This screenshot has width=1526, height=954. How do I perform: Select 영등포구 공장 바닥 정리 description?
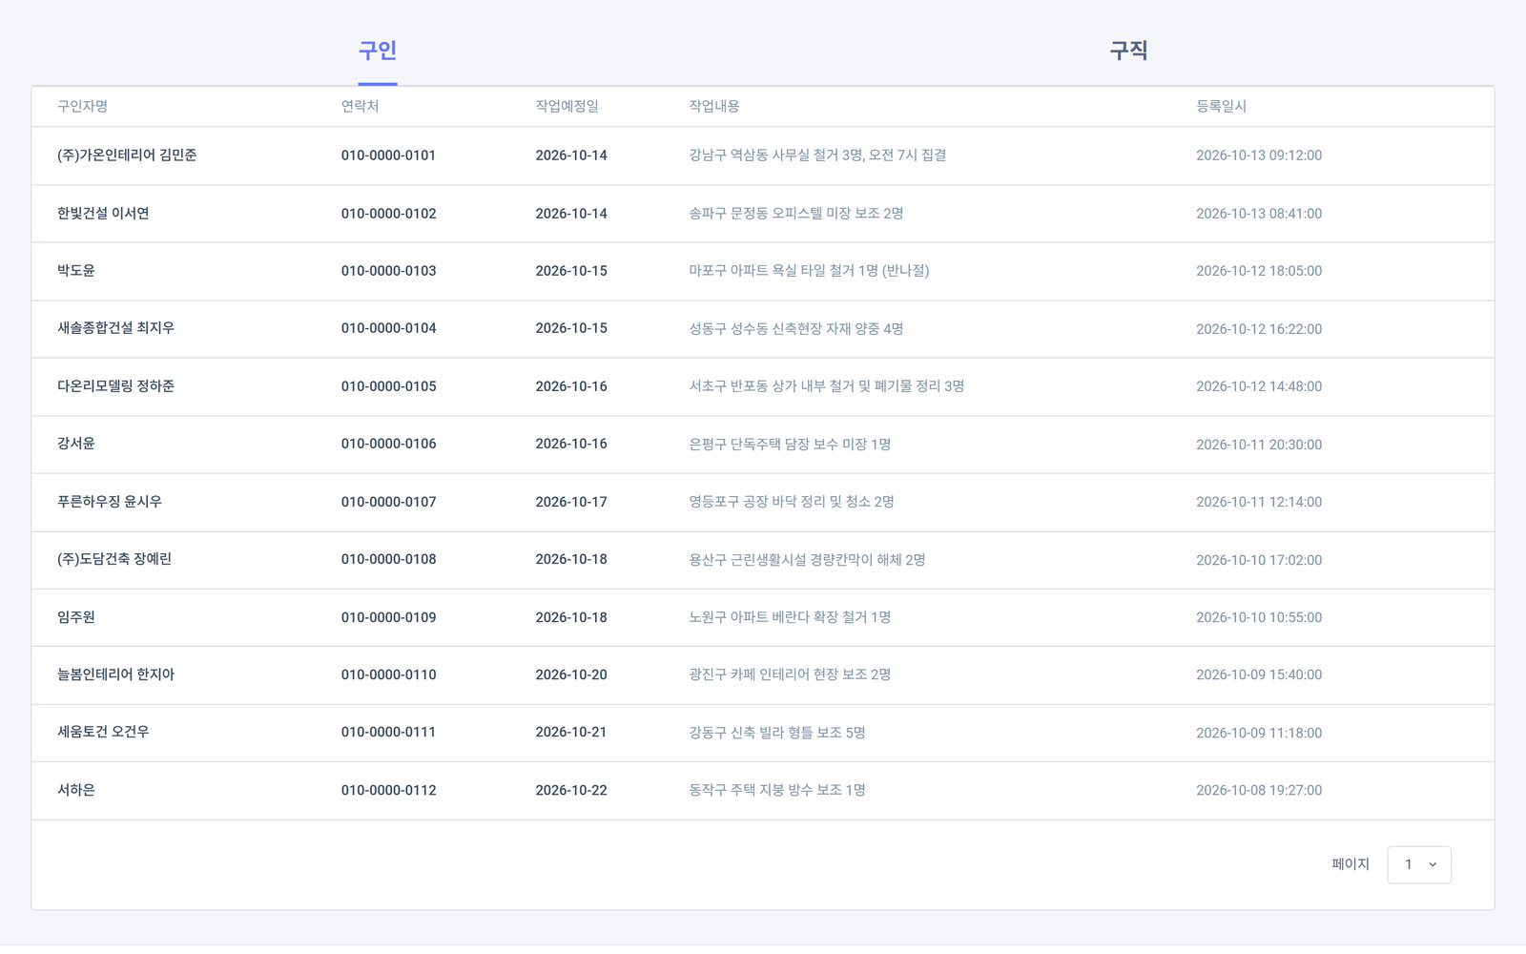[x=791, y=502]
